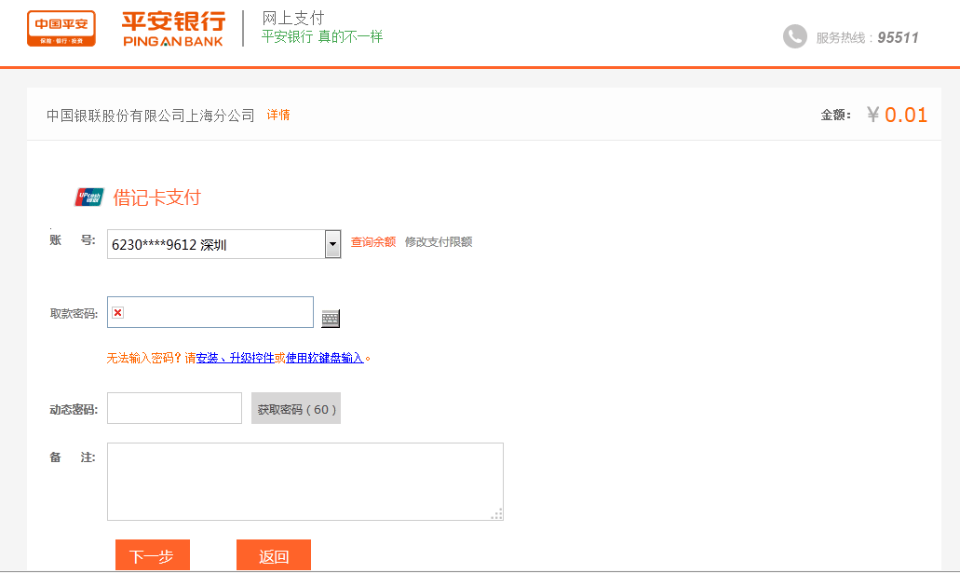Click the 借记卡支付 heading

(x=157, y=198)
